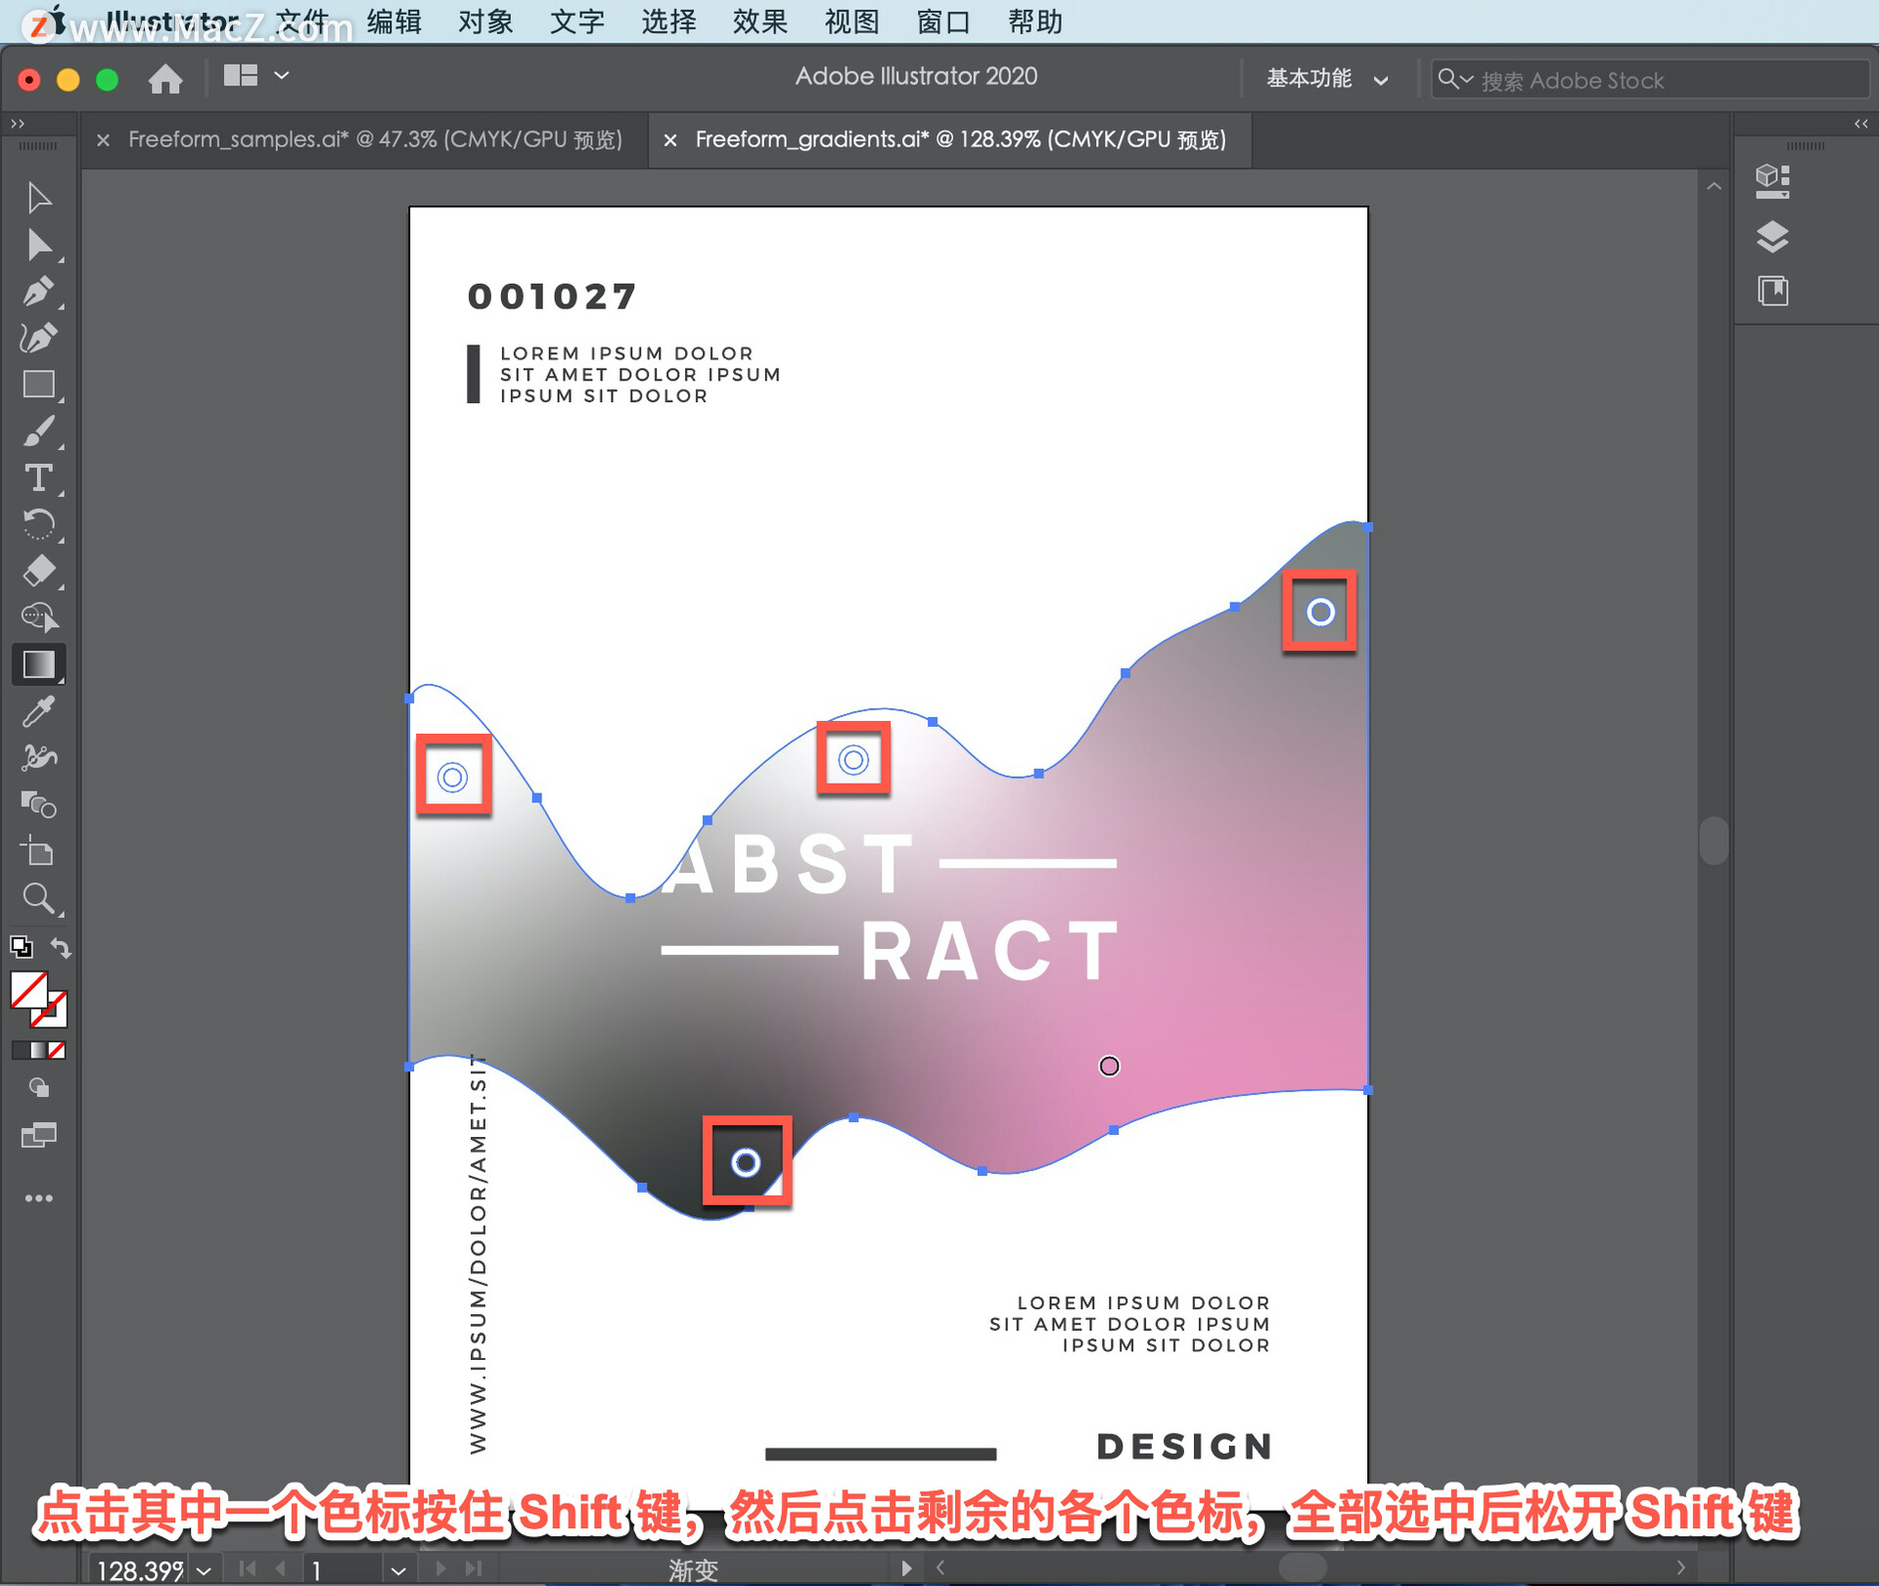Set paint mode to None
Viewport: 1879px width, 1586px height.
pos(58,1050)
